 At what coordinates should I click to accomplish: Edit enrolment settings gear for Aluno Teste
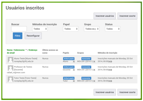(x=111, y=62)
